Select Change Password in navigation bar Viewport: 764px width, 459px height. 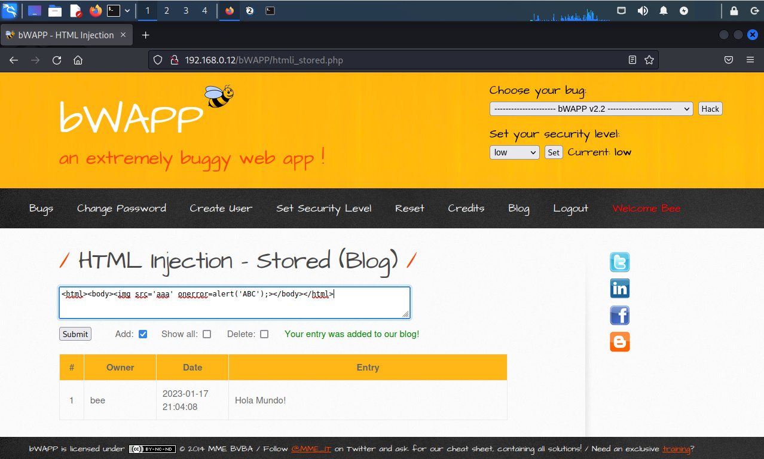[x=121, y=208]
